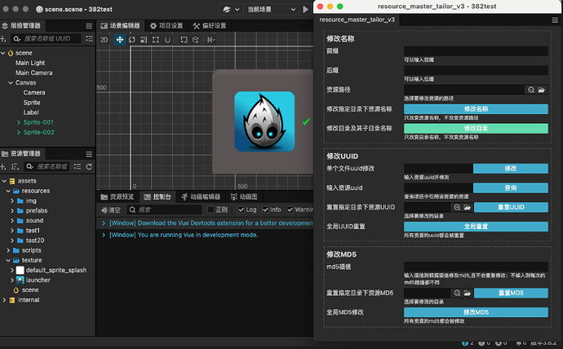The height and width of the screenshot is (349, 563).
Task: Click the folder icon beside 重置UUID
Action: tap(467, 207)
